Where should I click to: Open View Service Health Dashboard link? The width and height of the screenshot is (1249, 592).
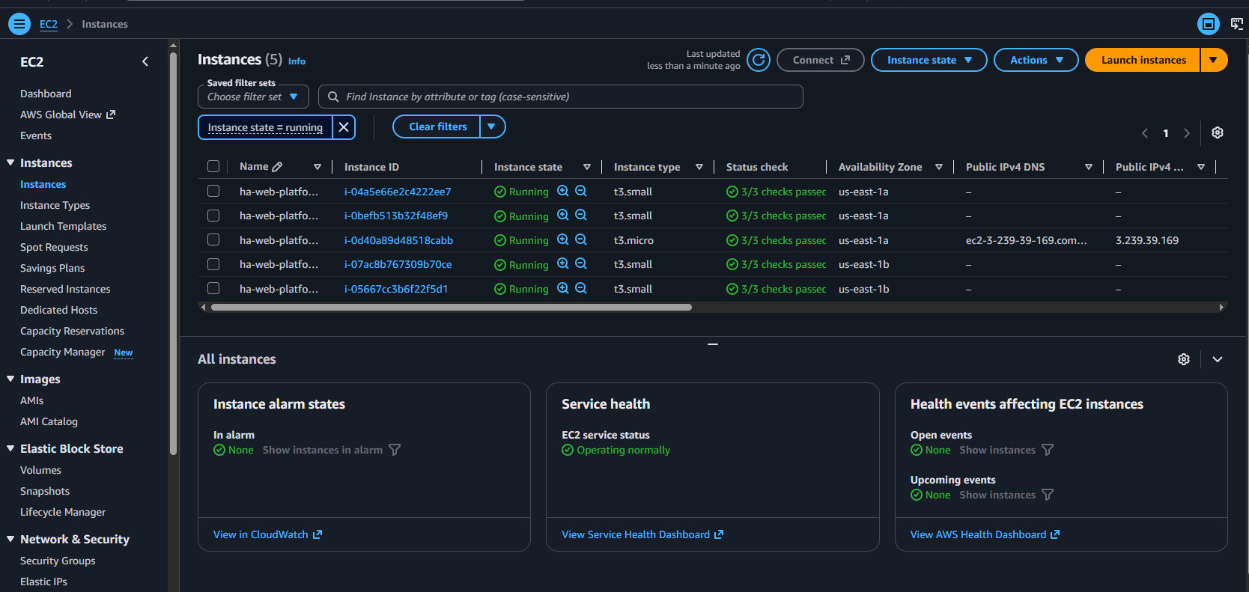[x=642, y=534]
